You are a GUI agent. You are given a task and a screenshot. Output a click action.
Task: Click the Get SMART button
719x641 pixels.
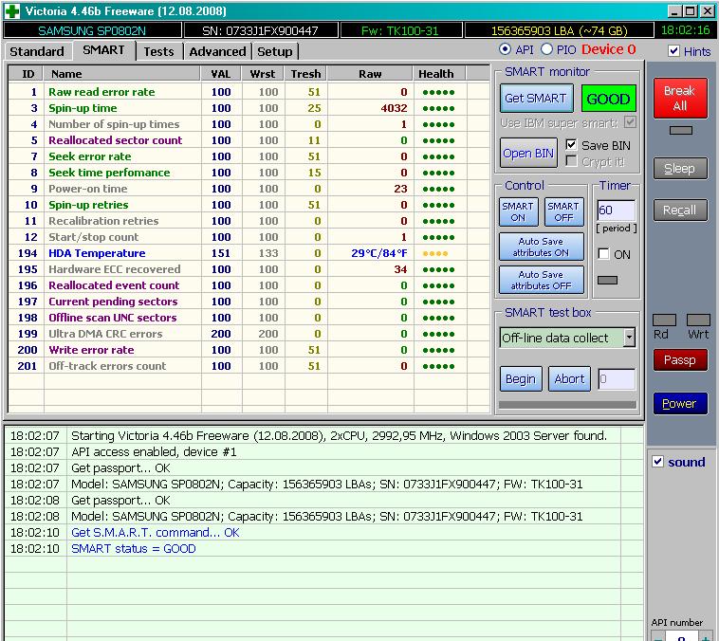point(536,98)
